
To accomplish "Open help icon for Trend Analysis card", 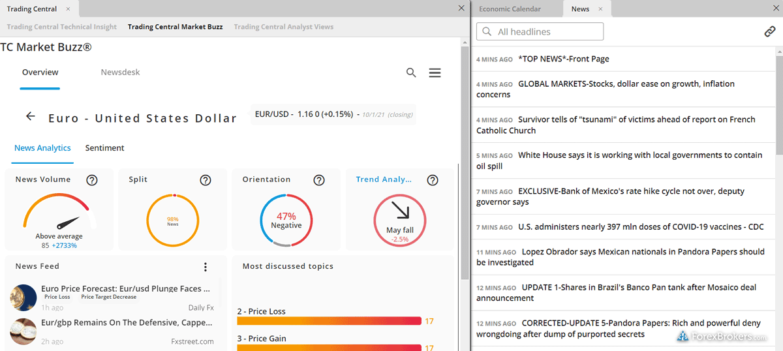I will pos(433,180).
